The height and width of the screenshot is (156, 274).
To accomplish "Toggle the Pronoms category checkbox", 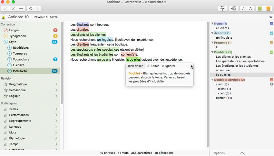I will coord(271,43).
